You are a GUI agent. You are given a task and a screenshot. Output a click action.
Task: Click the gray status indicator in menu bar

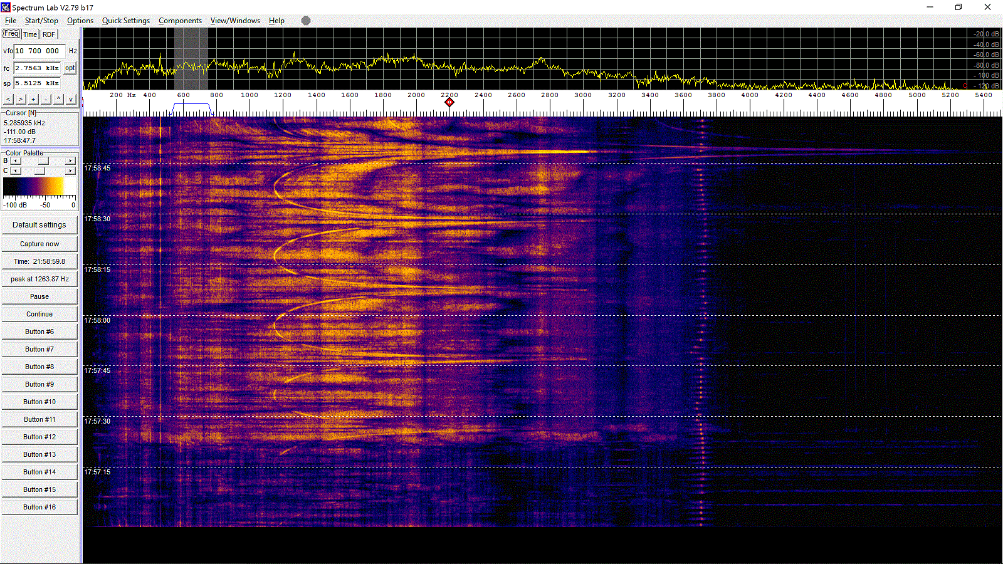tap(306, 21)
